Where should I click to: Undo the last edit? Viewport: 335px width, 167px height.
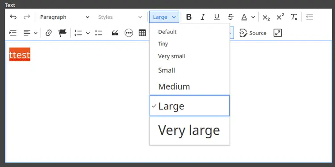click(x=13, y=17)
